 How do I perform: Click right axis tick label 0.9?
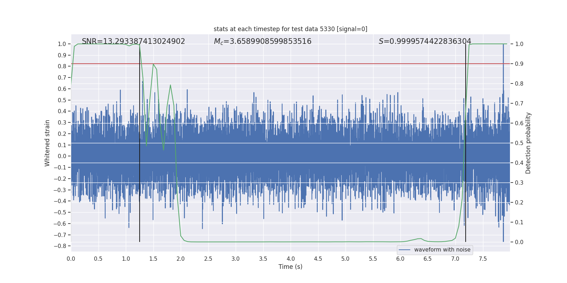[519, 64]
